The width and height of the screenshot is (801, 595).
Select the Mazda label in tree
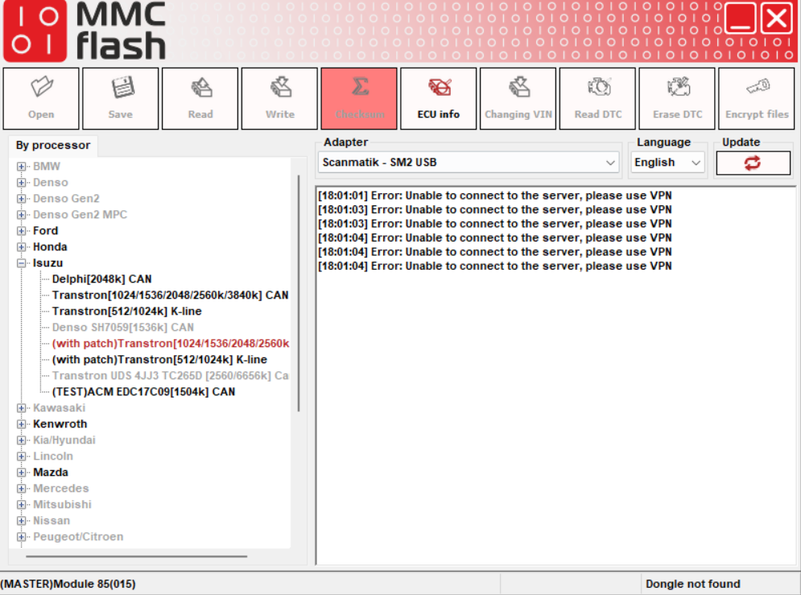51,473
